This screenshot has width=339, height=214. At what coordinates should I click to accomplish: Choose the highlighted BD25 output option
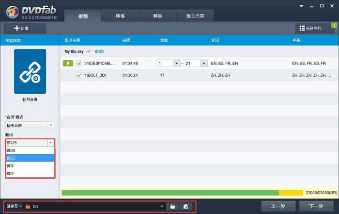(x=30, y=158)
